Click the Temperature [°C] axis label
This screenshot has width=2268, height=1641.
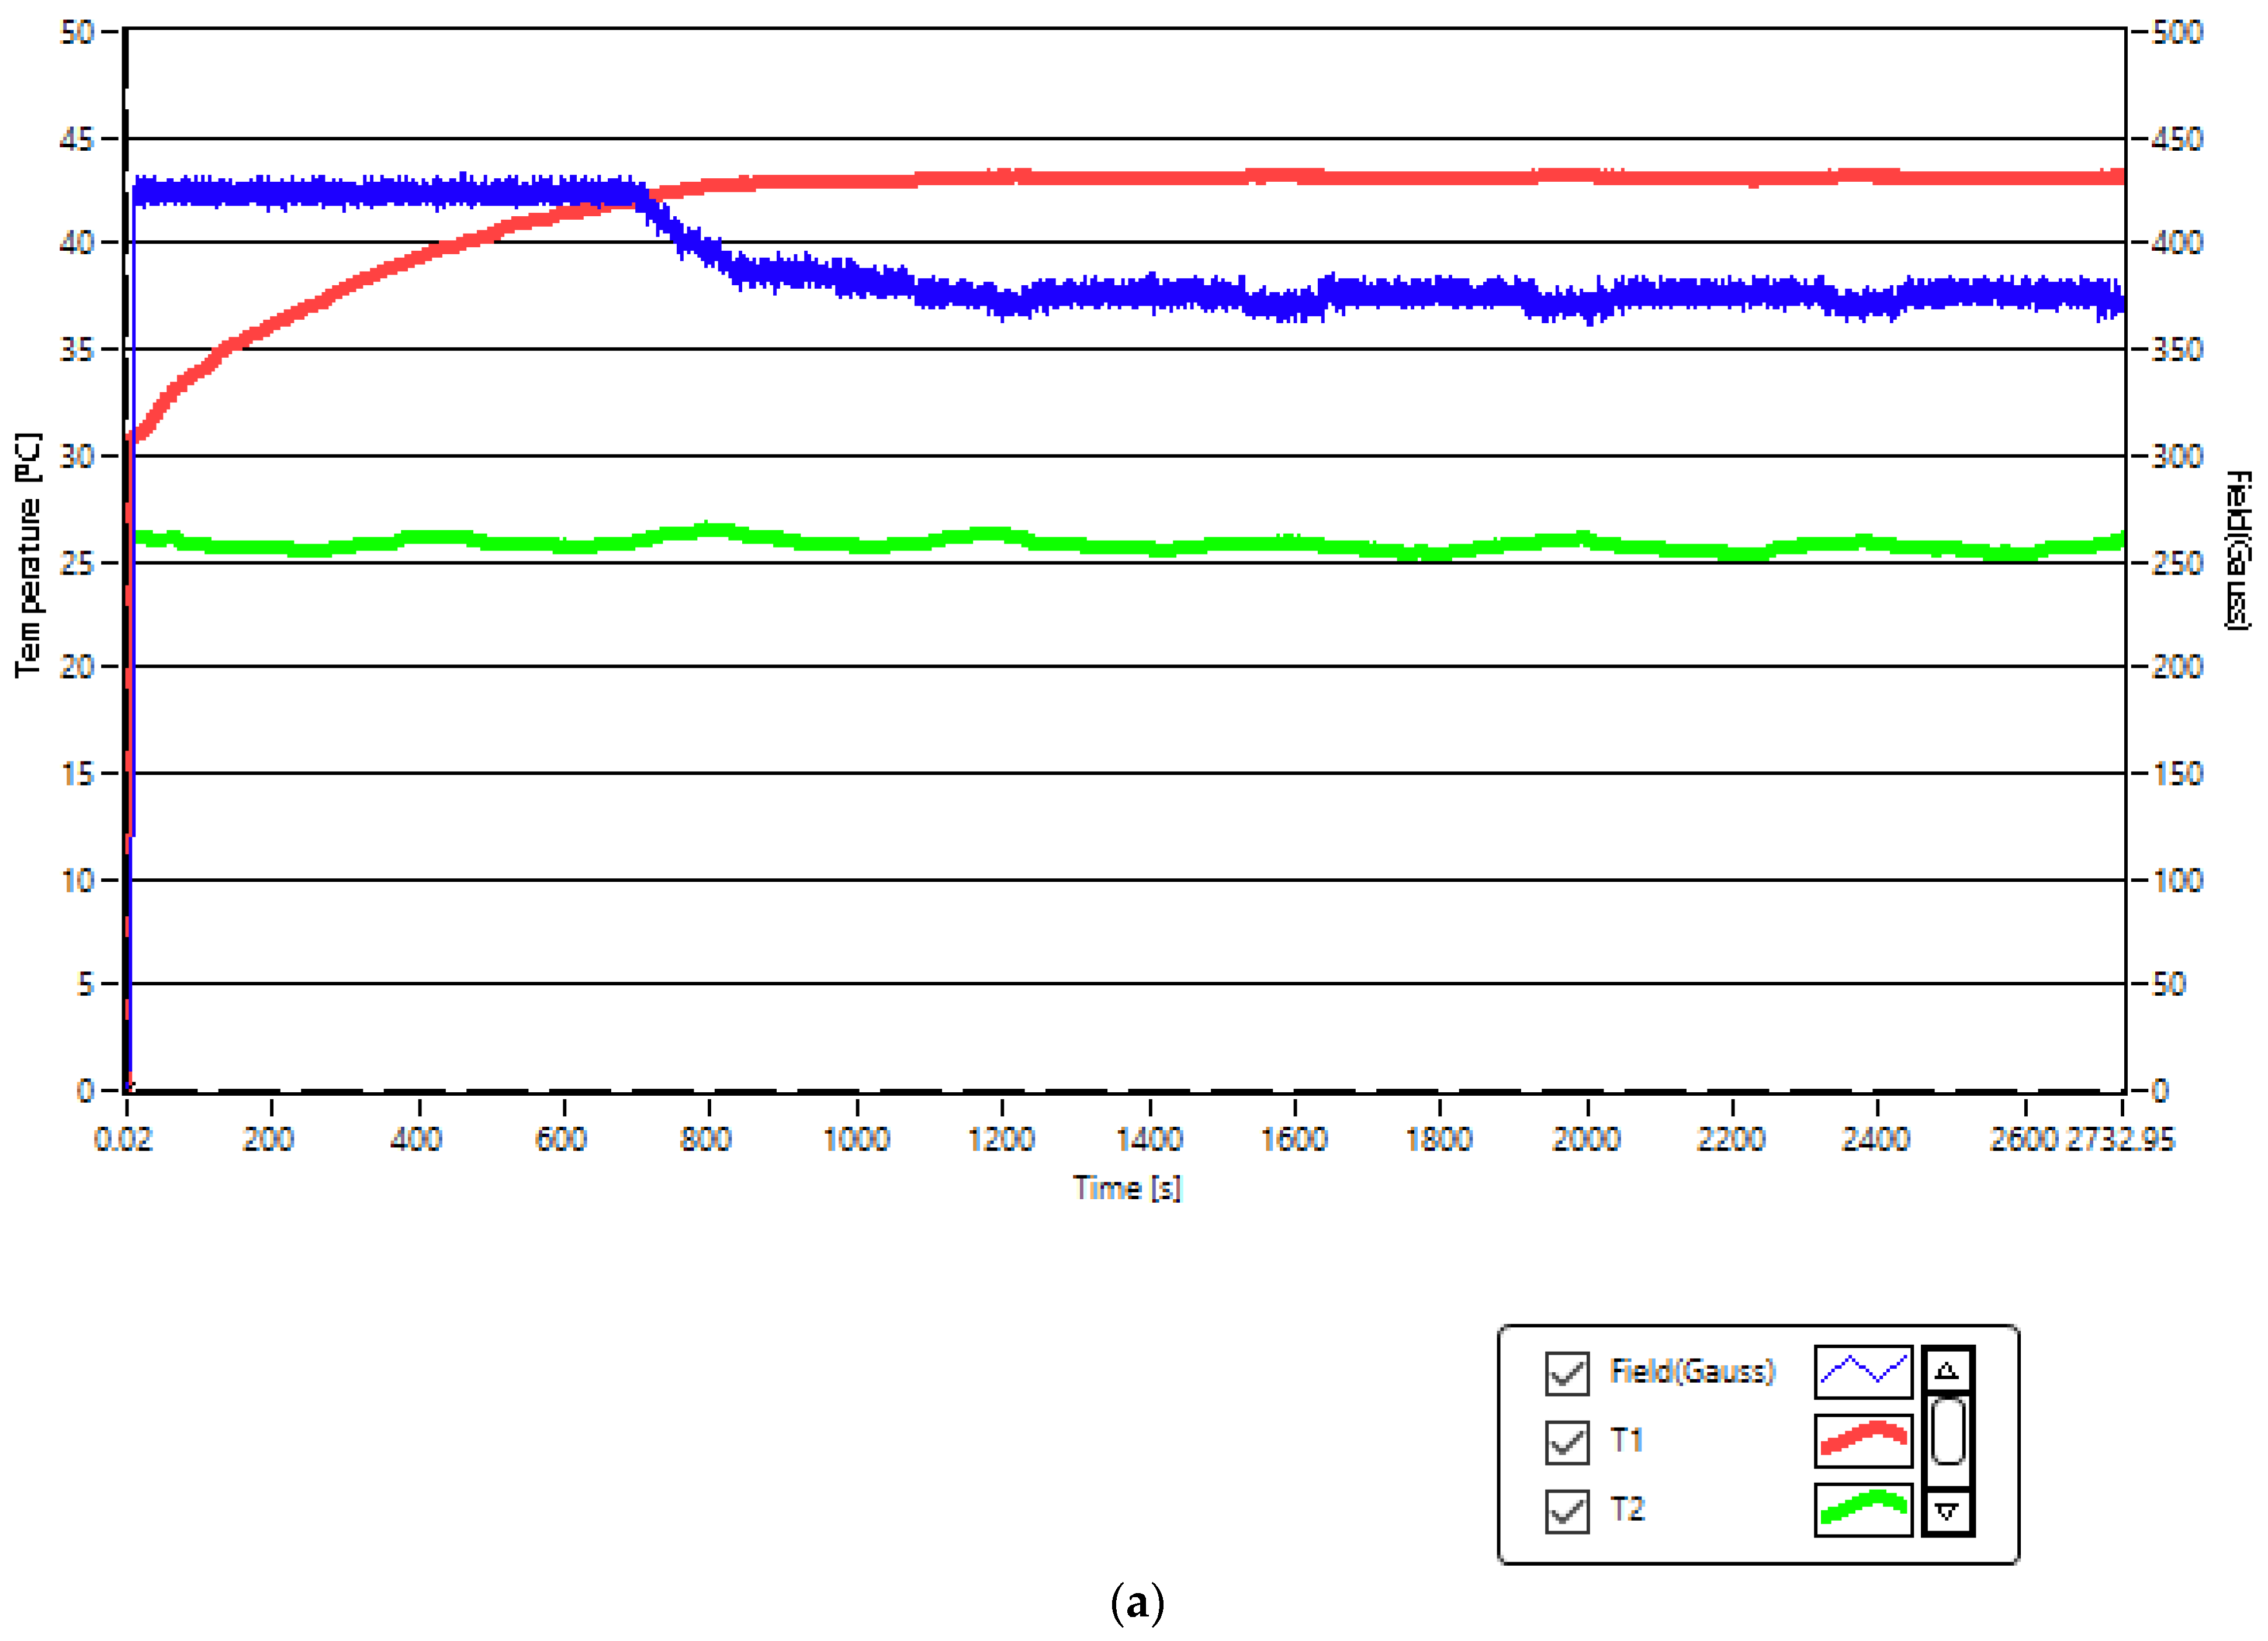point(29,555)
